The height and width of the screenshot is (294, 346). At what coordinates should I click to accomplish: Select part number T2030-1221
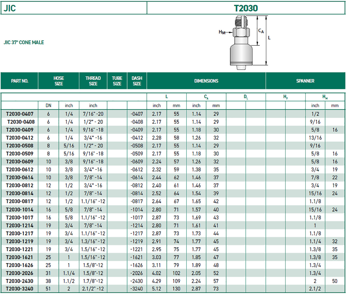click(x=20, y=249)
